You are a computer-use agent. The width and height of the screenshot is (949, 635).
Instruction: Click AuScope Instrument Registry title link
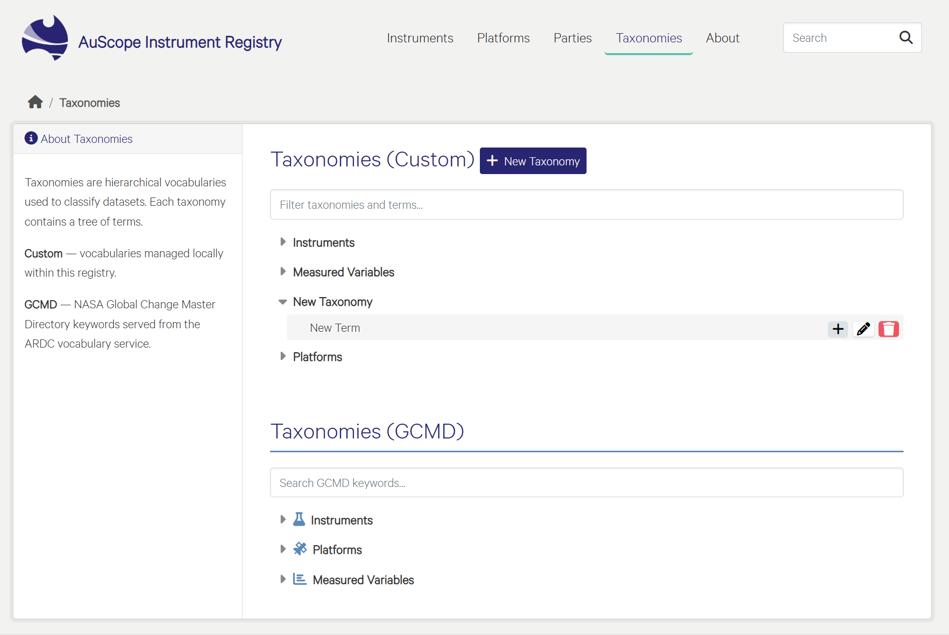click(x=180, y=42)
